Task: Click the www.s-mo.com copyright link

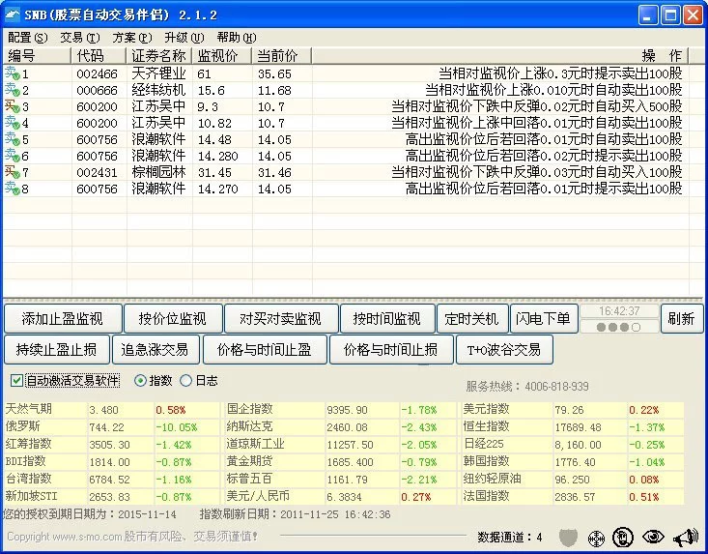Action: tap(88, 537)
